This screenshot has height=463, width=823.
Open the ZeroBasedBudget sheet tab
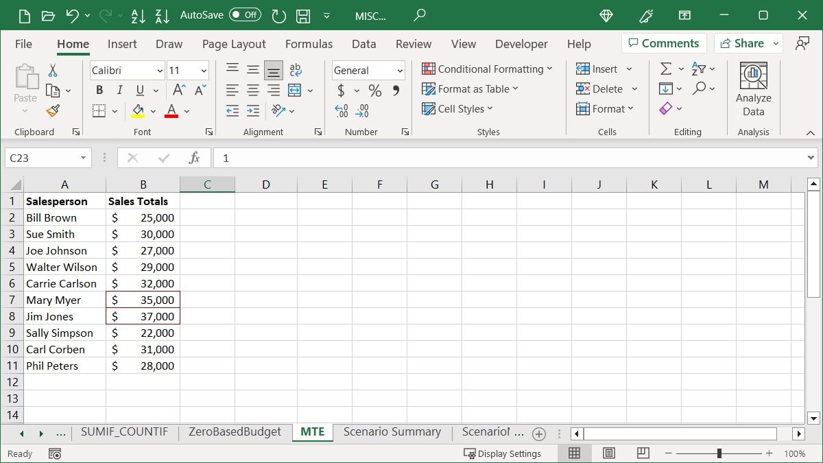[x=234, y=432]
